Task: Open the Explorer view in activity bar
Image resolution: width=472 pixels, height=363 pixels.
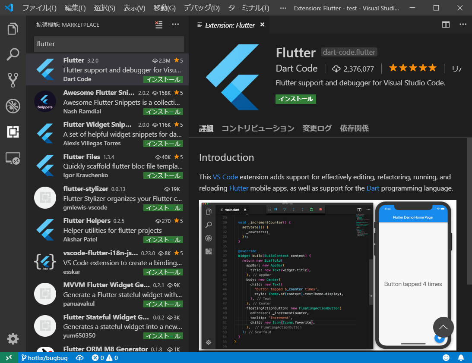Action: (13, 29)
